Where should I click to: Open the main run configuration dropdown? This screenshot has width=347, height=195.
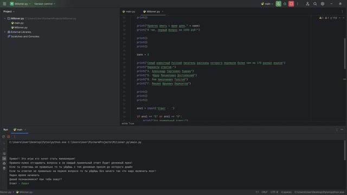[267, 4]
